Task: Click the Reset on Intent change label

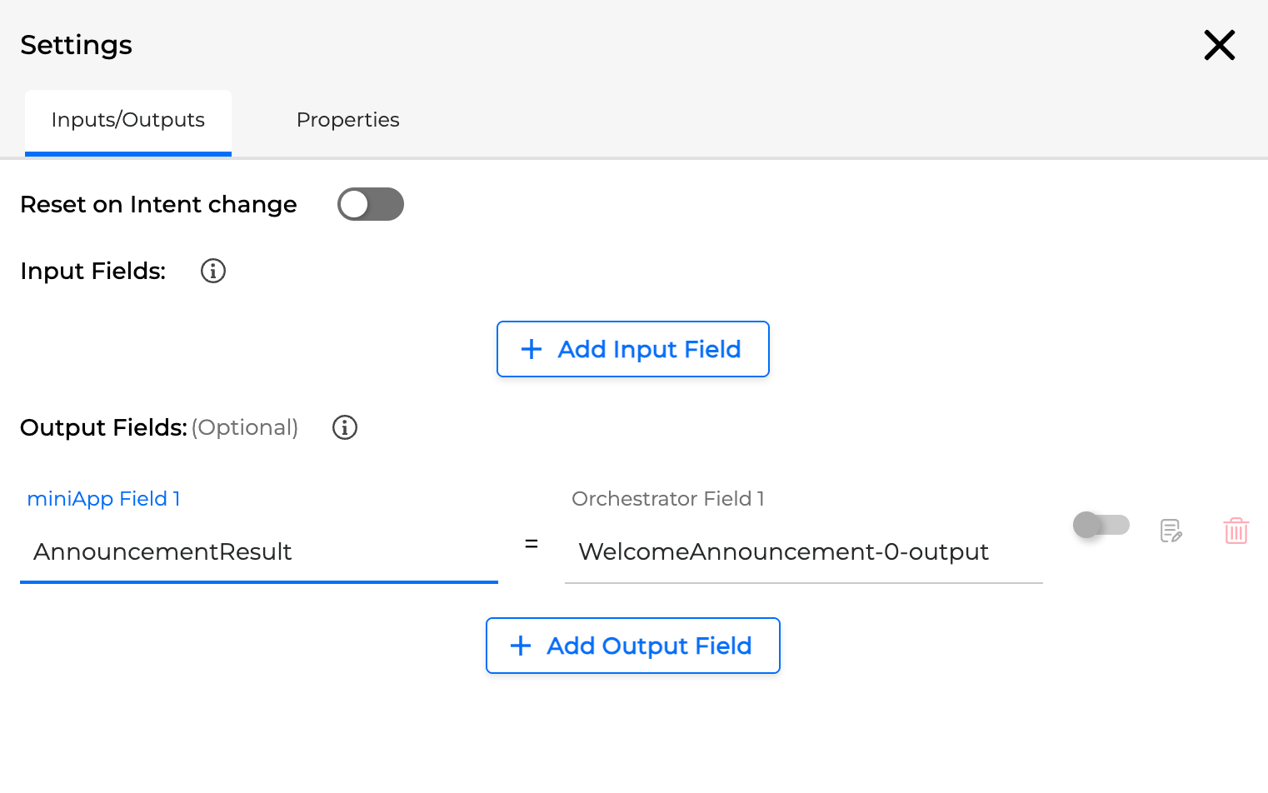Action: point(158,205)
